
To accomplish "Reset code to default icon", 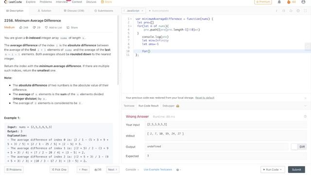I will pos(291,11).
